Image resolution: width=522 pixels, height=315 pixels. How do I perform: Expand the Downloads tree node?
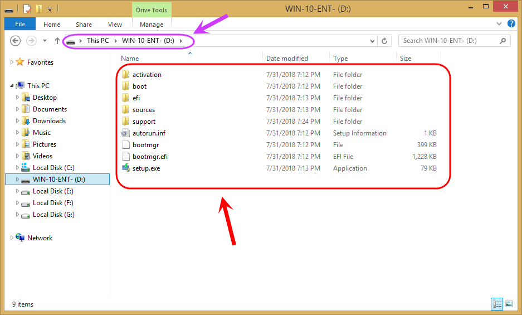(x=17, y=120)
